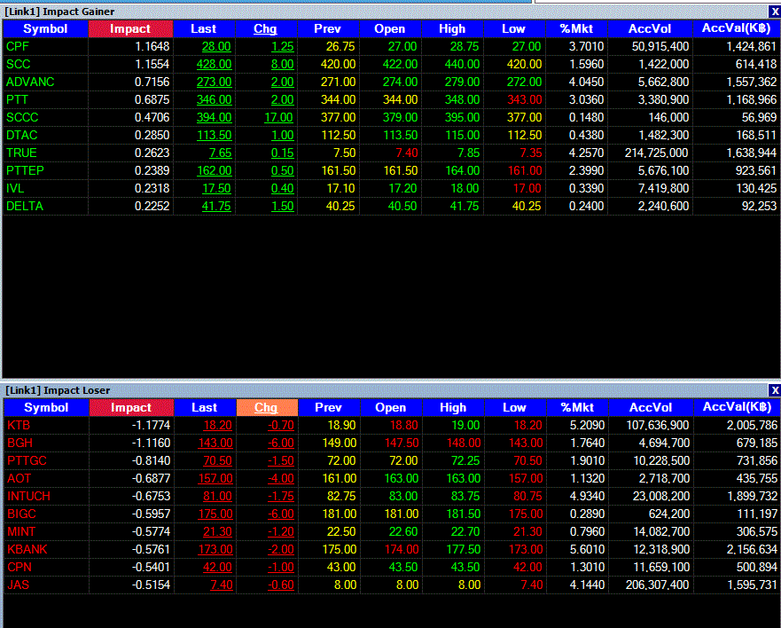Click Prev header in Impact Gainer table
Screen dimensions: 781x628
328,29
